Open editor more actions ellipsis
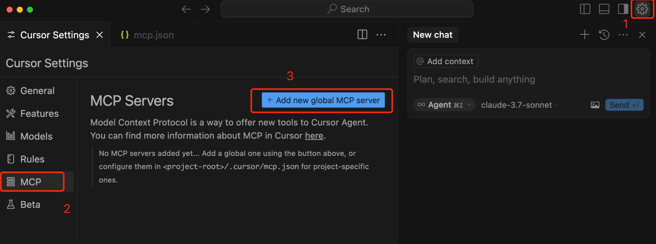 tap(381, 35)
